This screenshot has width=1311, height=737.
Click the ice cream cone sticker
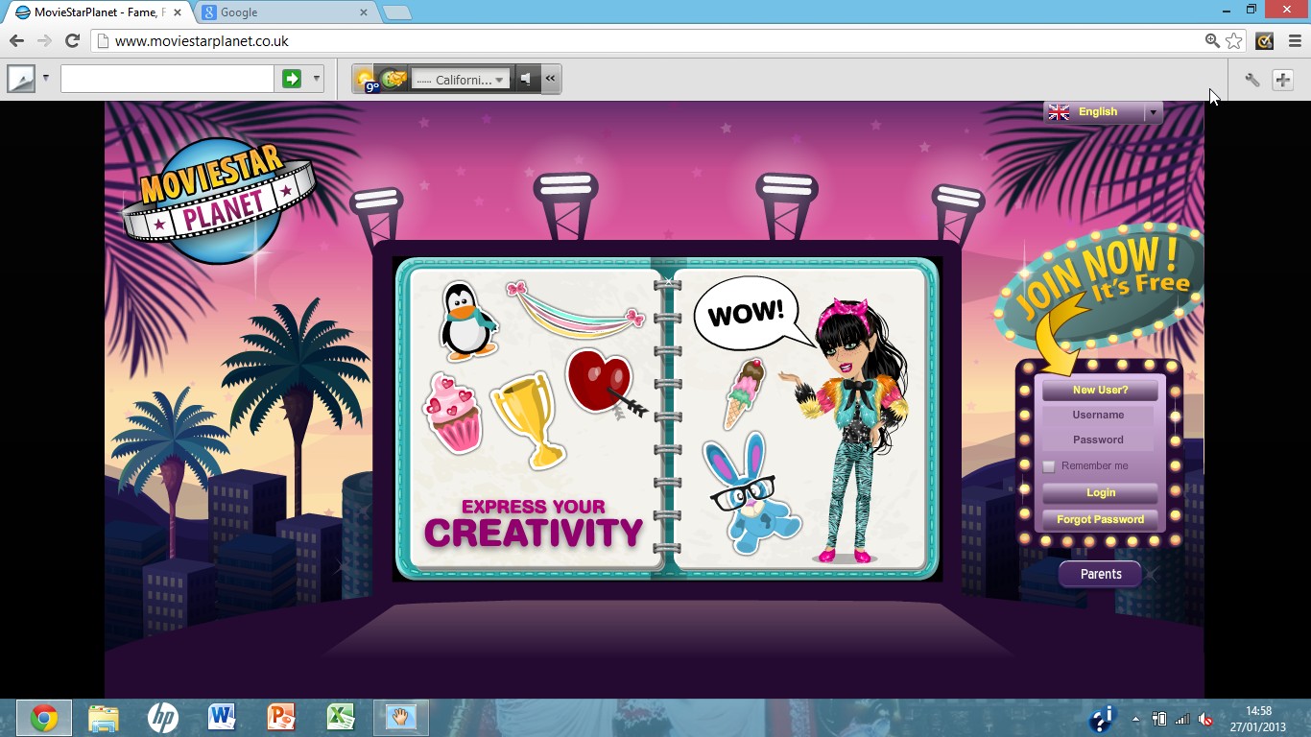[744, 394]
